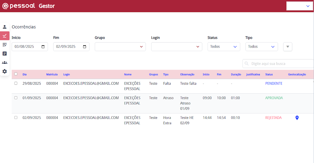Open settings gear icon in sidebar
Image resolution: width=314 pixels, height=163 pixels.
(x=5, y=71)
